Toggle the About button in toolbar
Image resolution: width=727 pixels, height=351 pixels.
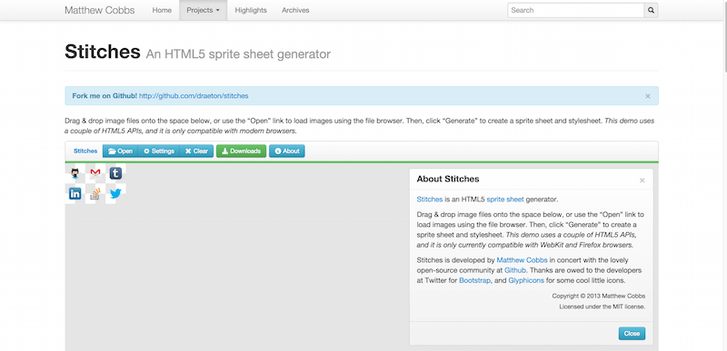point(287,151)
